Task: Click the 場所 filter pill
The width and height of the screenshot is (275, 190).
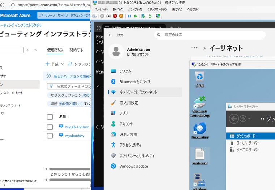Action: [69, 103]
